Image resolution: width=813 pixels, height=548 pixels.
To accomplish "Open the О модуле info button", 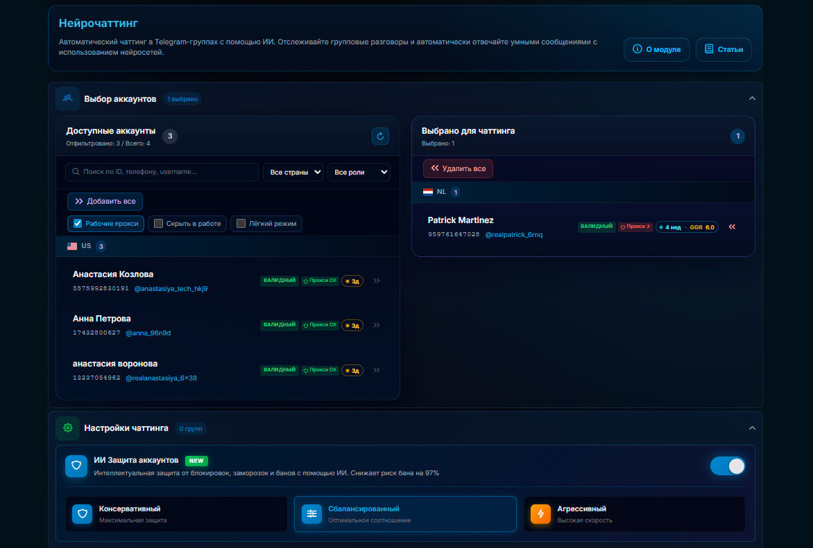I will [657, 50].
